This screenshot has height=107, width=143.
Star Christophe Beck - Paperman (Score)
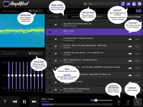point(49,39)
